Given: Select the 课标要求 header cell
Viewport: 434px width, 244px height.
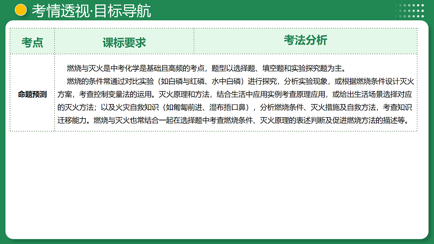Looking at the screenshot, I should tap(124, 42).
